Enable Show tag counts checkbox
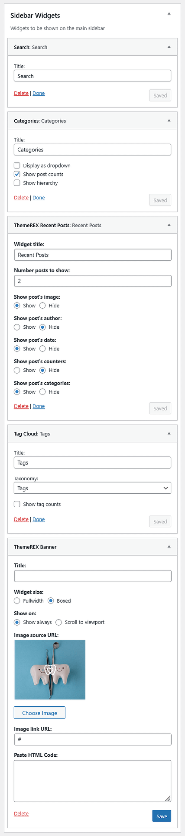The width and height of the screenshot is (185, 836). click(x=17, y=504)
